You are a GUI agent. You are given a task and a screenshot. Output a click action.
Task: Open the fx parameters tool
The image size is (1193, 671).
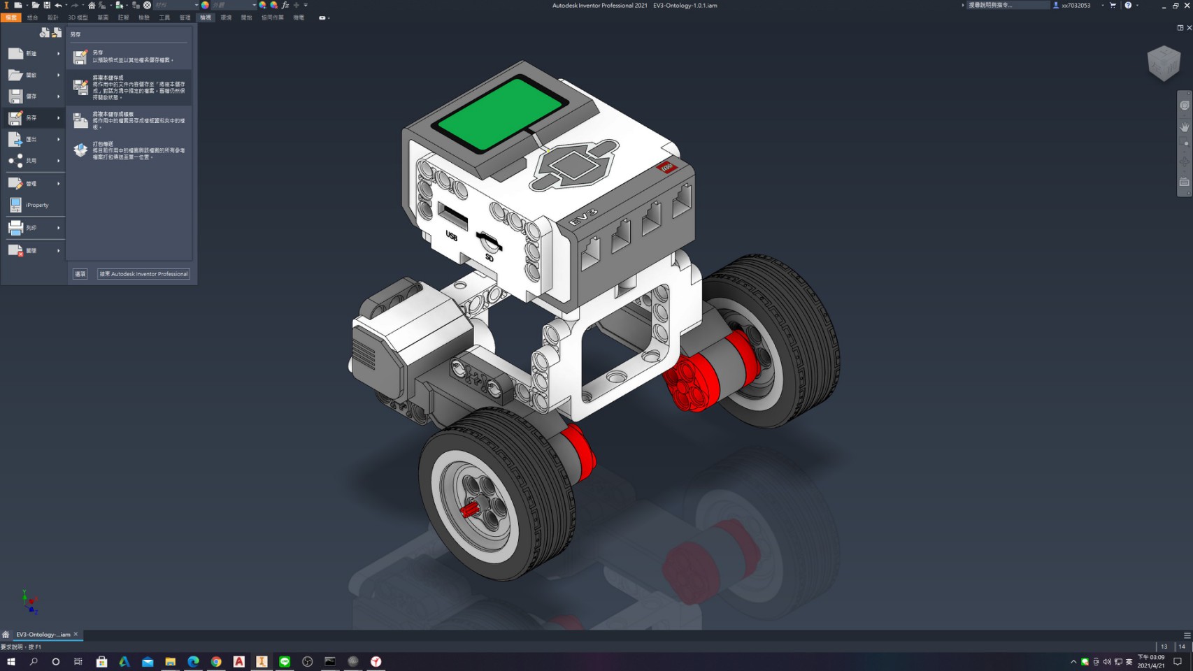[x=285, y=5]
